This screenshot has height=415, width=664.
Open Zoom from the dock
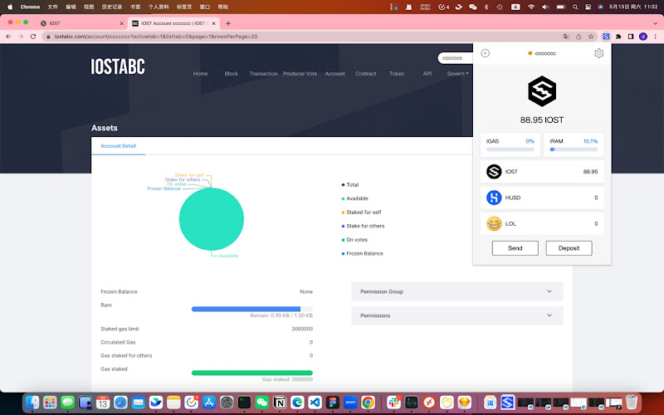350,402
